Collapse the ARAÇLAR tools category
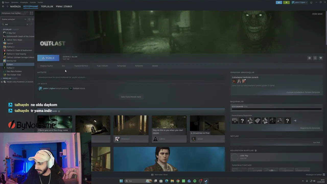The image size is (327, 184). pos(2,78)
